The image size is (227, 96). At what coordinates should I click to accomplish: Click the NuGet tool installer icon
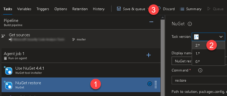(9, 71)
